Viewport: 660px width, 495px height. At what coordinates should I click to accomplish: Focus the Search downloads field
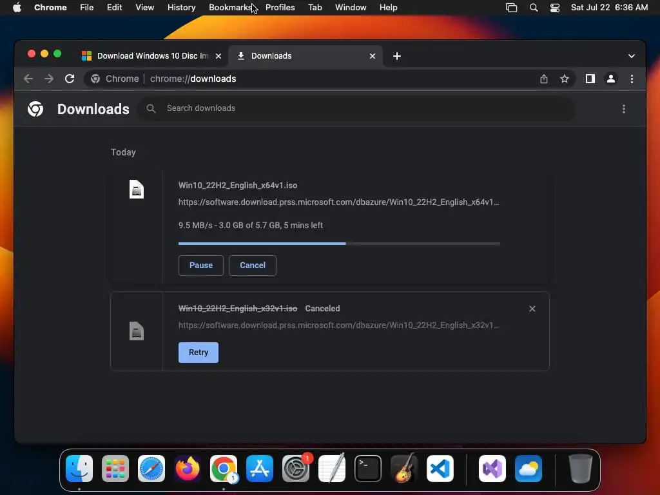coord(356,108)
